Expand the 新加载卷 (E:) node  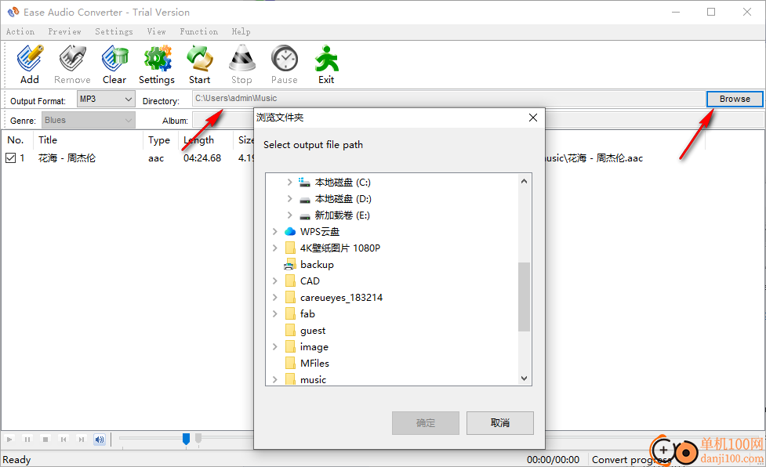click(289, 215)
